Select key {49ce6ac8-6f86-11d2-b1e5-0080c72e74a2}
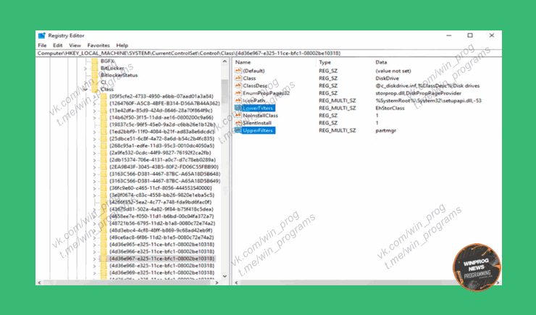The width and height of the screenshot is (536, 315). click(162, 238)
